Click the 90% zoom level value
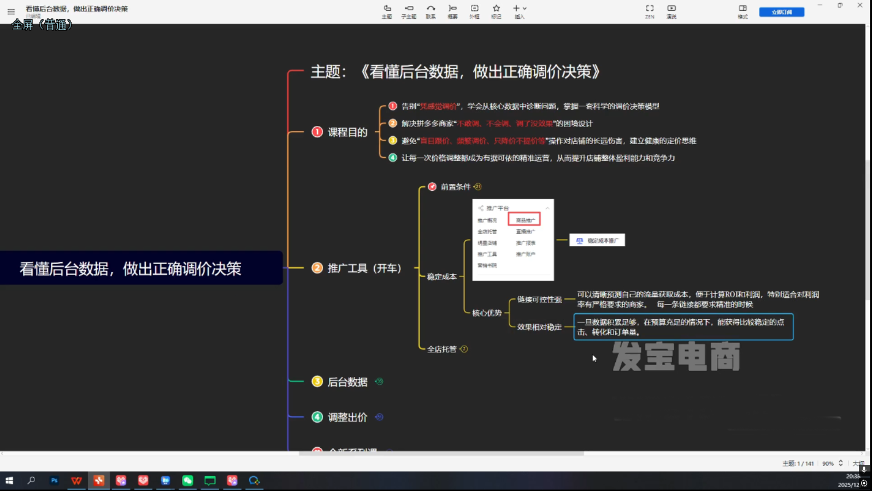The image size is (872, 491). (828, 464)
